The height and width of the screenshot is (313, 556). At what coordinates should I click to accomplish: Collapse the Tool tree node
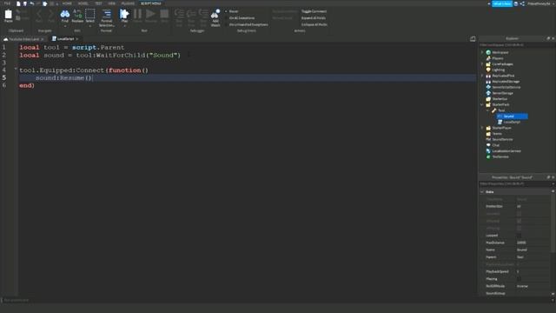[488, 110]
